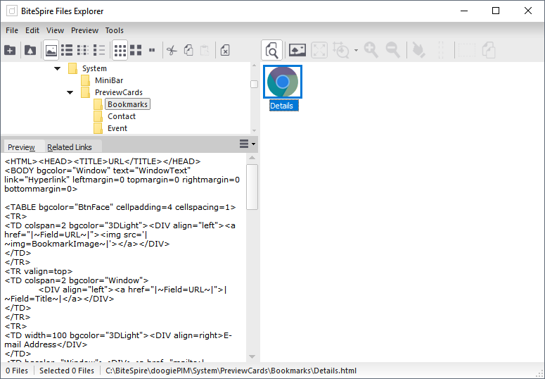Click the delete file icon

click(x=225, y=51)
